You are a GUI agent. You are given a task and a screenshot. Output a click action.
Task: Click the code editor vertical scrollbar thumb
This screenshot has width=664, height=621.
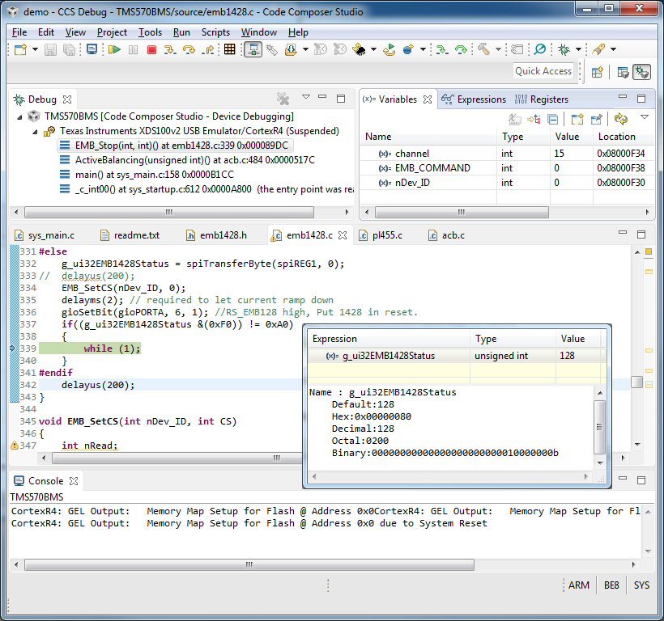pos(637,382)
